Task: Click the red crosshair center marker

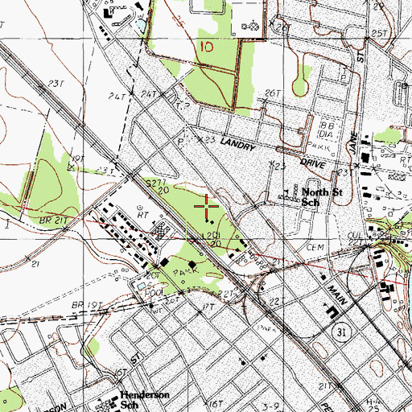Action: 206,206
